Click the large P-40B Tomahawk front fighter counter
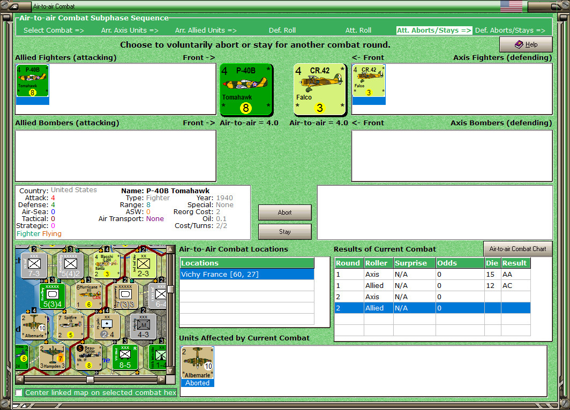 tap(246, 90)
